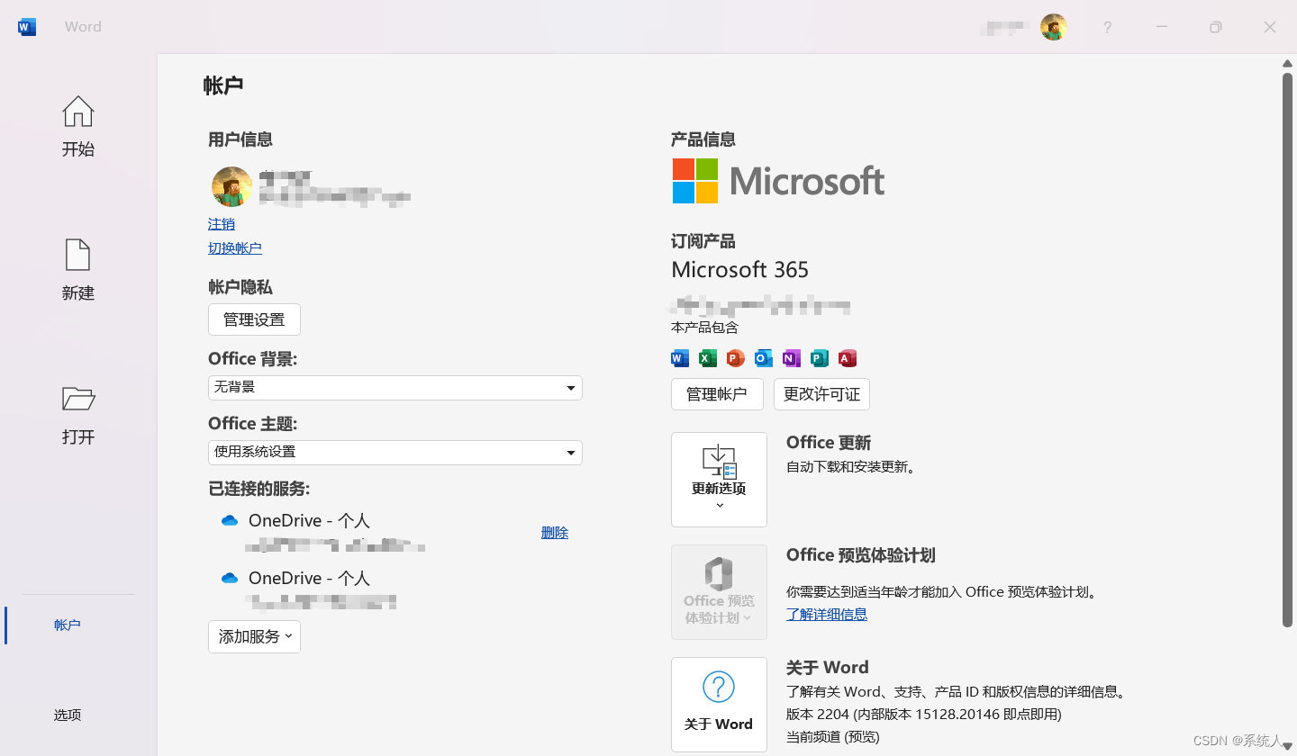Open the Office 主题 dropdown

(395, 453)
